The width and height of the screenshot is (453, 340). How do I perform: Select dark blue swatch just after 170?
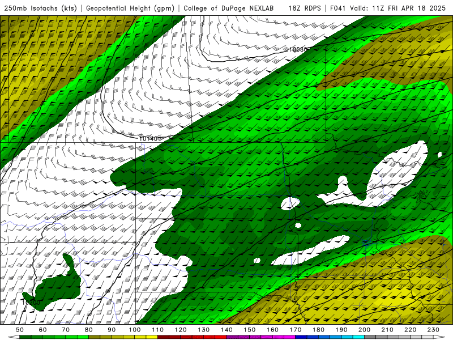tap(301, 337)
